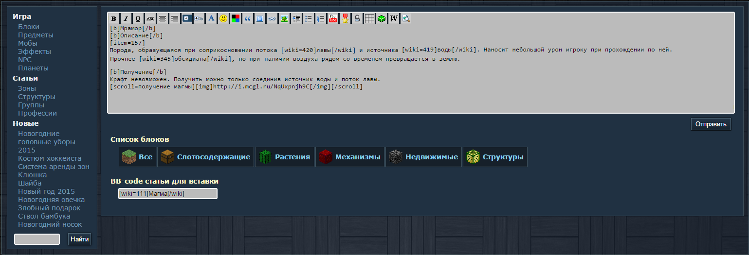Toggle bold formatting in editor toolbar
This screenshot has width=749, height=255.
pyautogui.click(x=114, y=18)
